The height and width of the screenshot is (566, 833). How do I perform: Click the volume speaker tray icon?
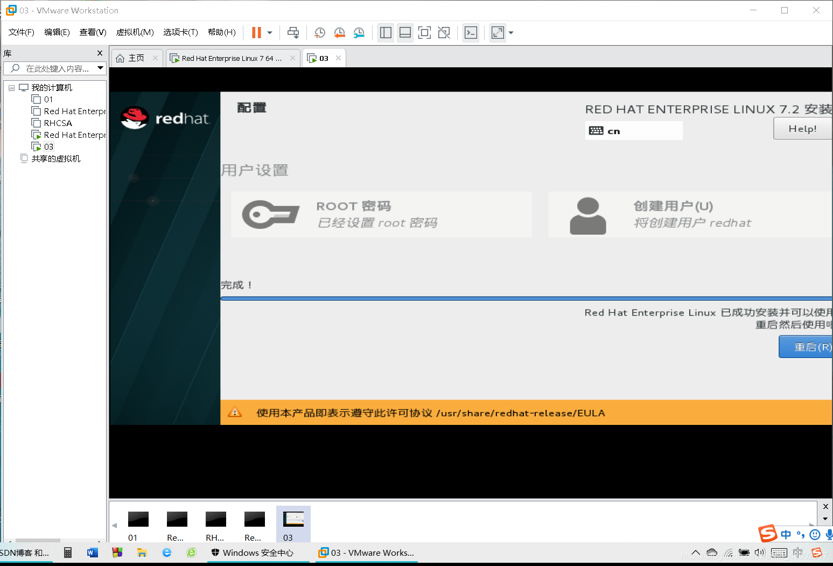760,553
